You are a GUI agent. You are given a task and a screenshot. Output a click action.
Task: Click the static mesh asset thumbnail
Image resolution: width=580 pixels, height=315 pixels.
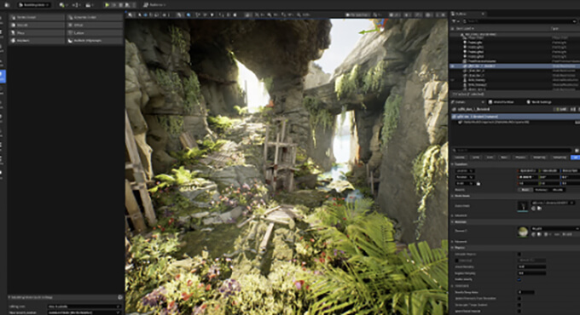pos(523,206)
